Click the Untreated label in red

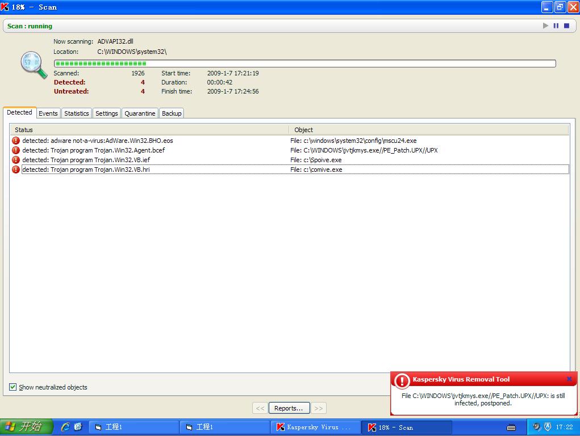pos(72,91)
